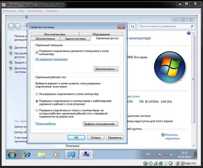The height and width of the screenshot is (168, 203).
Task: Click the Применить button
Action: point(115,137)
